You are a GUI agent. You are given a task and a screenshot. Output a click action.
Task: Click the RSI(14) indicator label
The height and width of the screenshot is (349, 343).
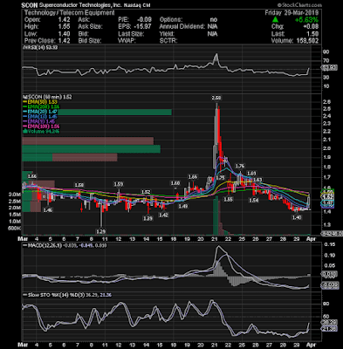click(x=40, y=47)
